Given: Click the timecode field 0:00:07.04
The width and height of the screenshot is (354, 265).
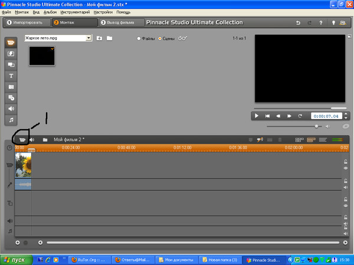Looking at the screenshot, I should (326, 116).
